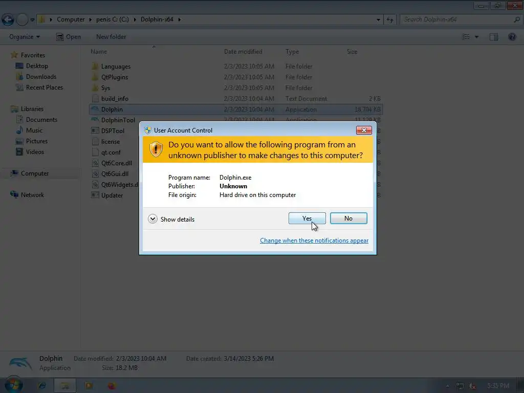Select the build_info text document
The image size is (524, 393).
coord(111,99)
